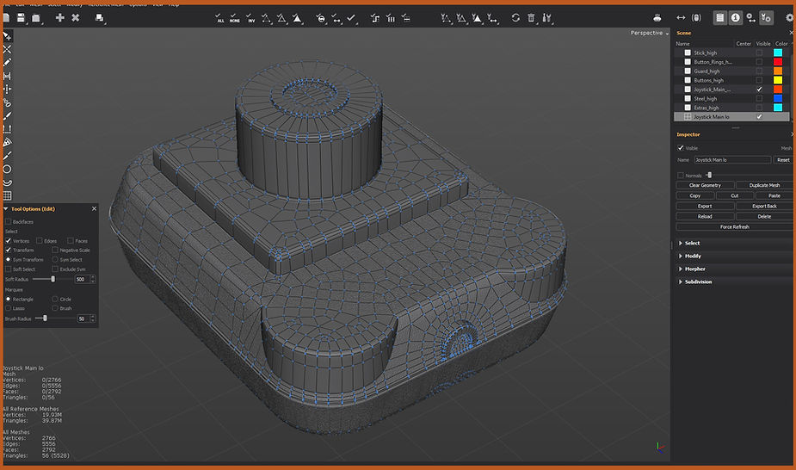Show the Stick_high mesh via its Visible checkbox
Viewport: 796px width, 470px height.
pos(759,53)
